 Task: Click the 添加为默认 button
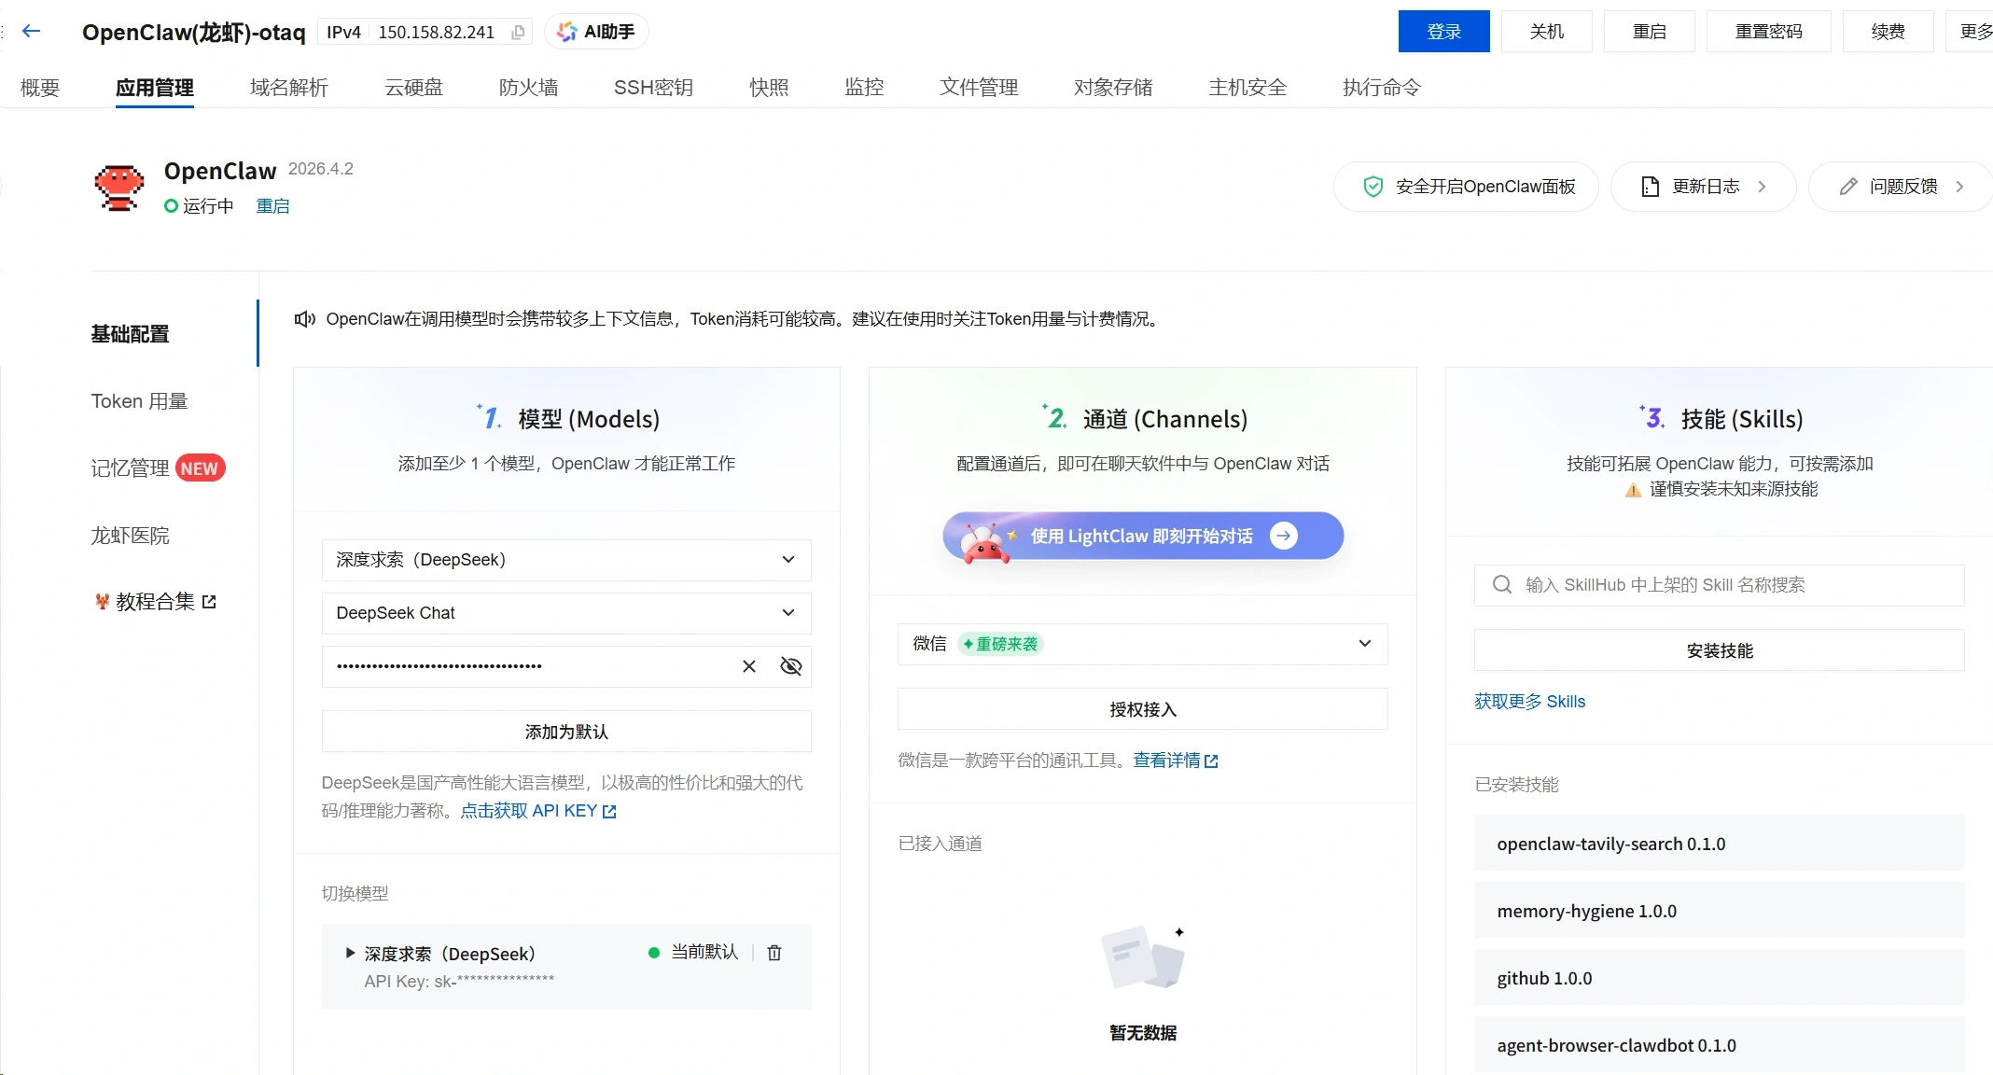click(566, 732)
